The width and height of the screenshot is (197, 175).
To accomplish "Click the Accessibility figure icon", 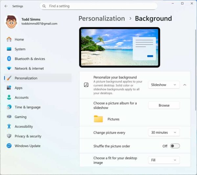I will point(9,126).
